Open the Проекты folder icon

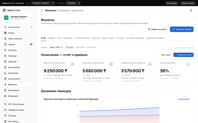coord(5,50)
